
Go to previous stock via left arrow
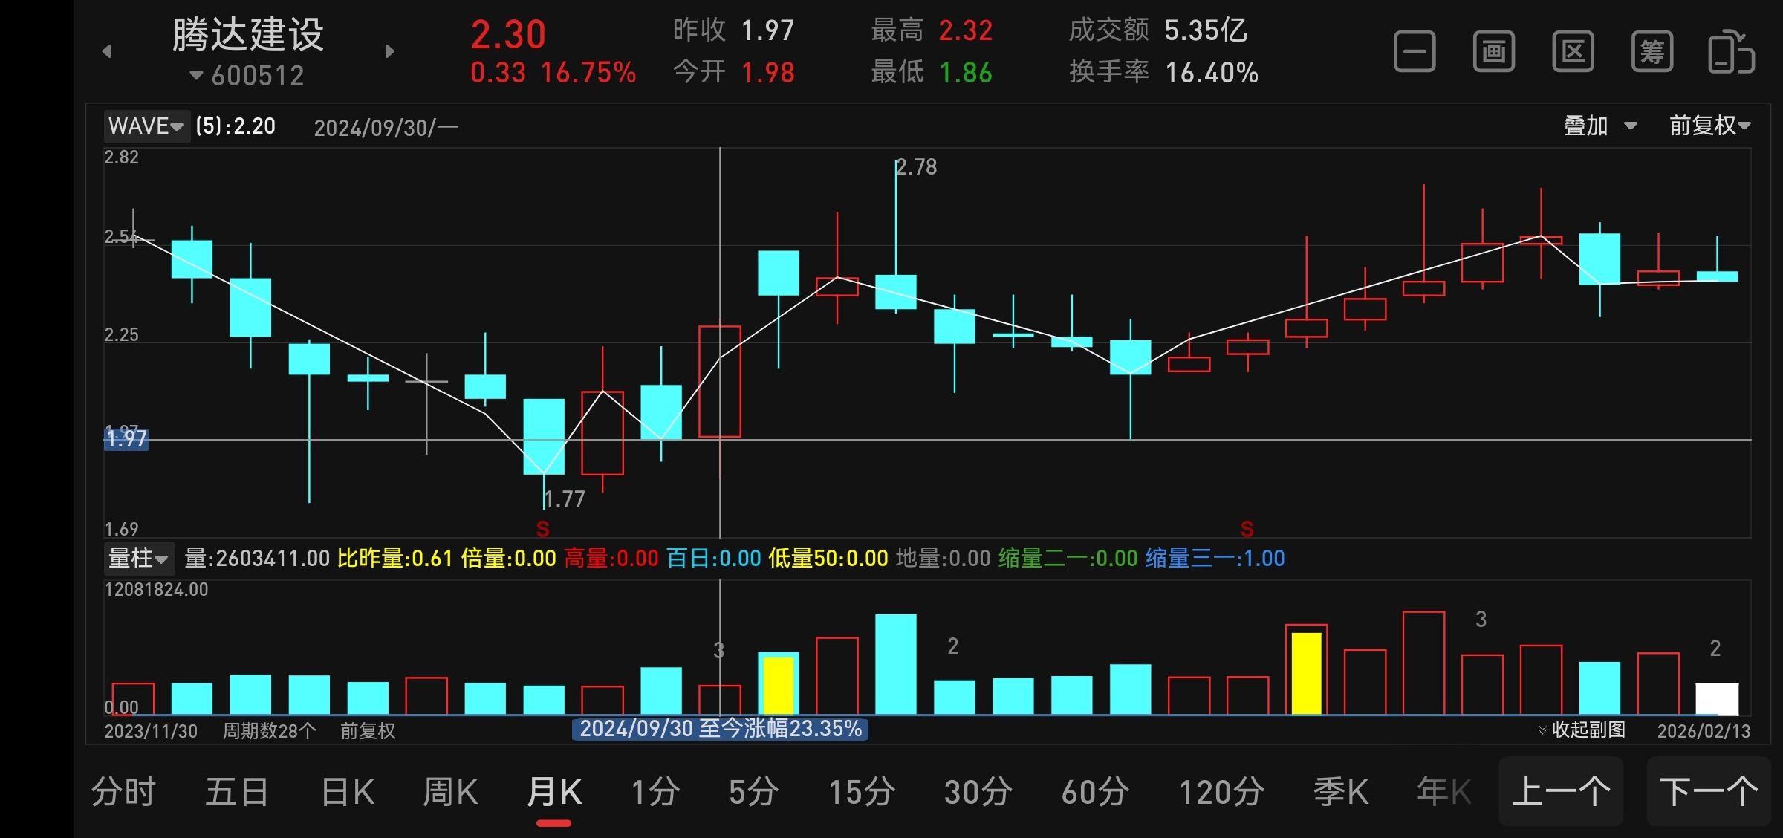point(107,51)
